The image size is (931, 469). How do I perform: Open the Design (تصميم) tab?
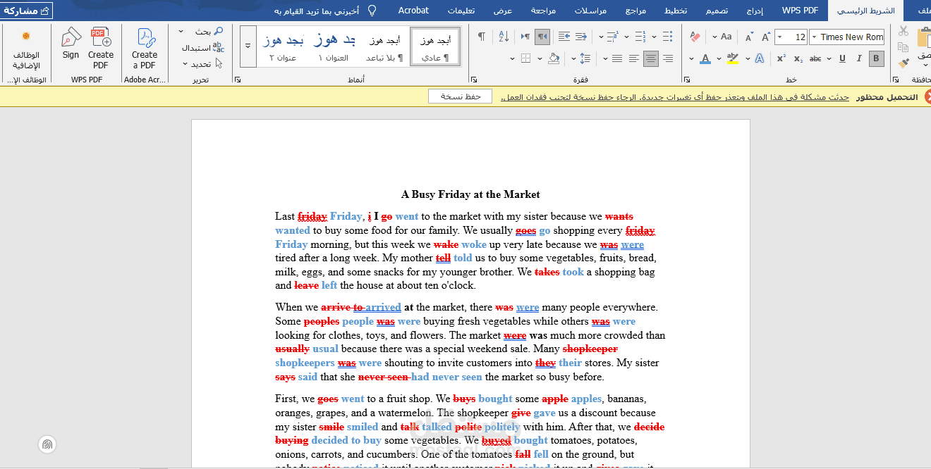pos(717,11)
